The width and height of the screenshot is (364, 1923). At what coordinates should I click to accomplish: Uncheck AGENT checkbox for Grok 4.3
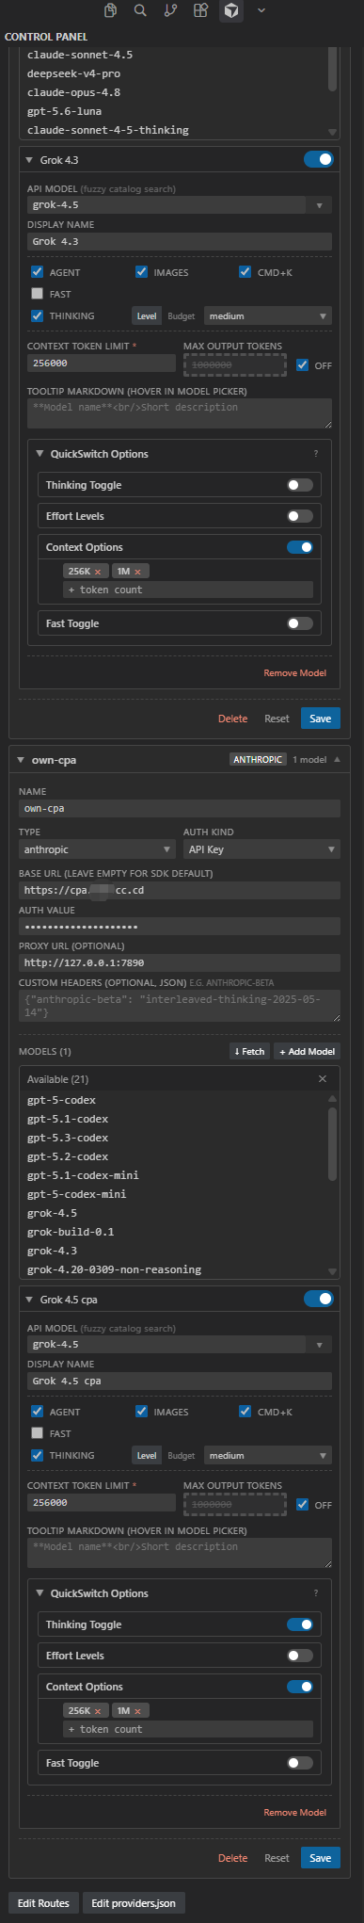[x=37, y=272]
